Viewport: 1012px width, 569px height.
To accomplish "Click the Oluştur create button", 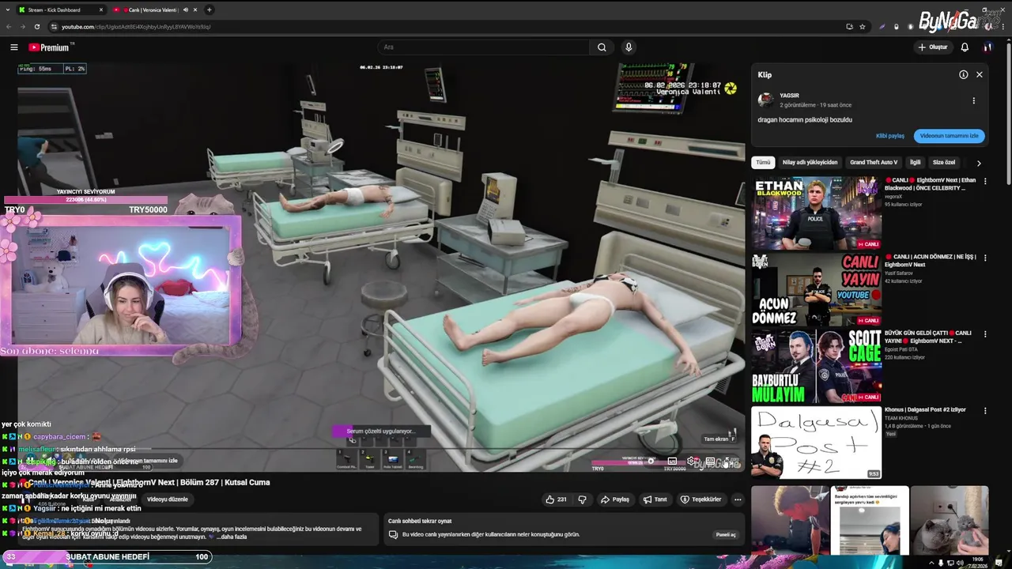I will point(933,47).
